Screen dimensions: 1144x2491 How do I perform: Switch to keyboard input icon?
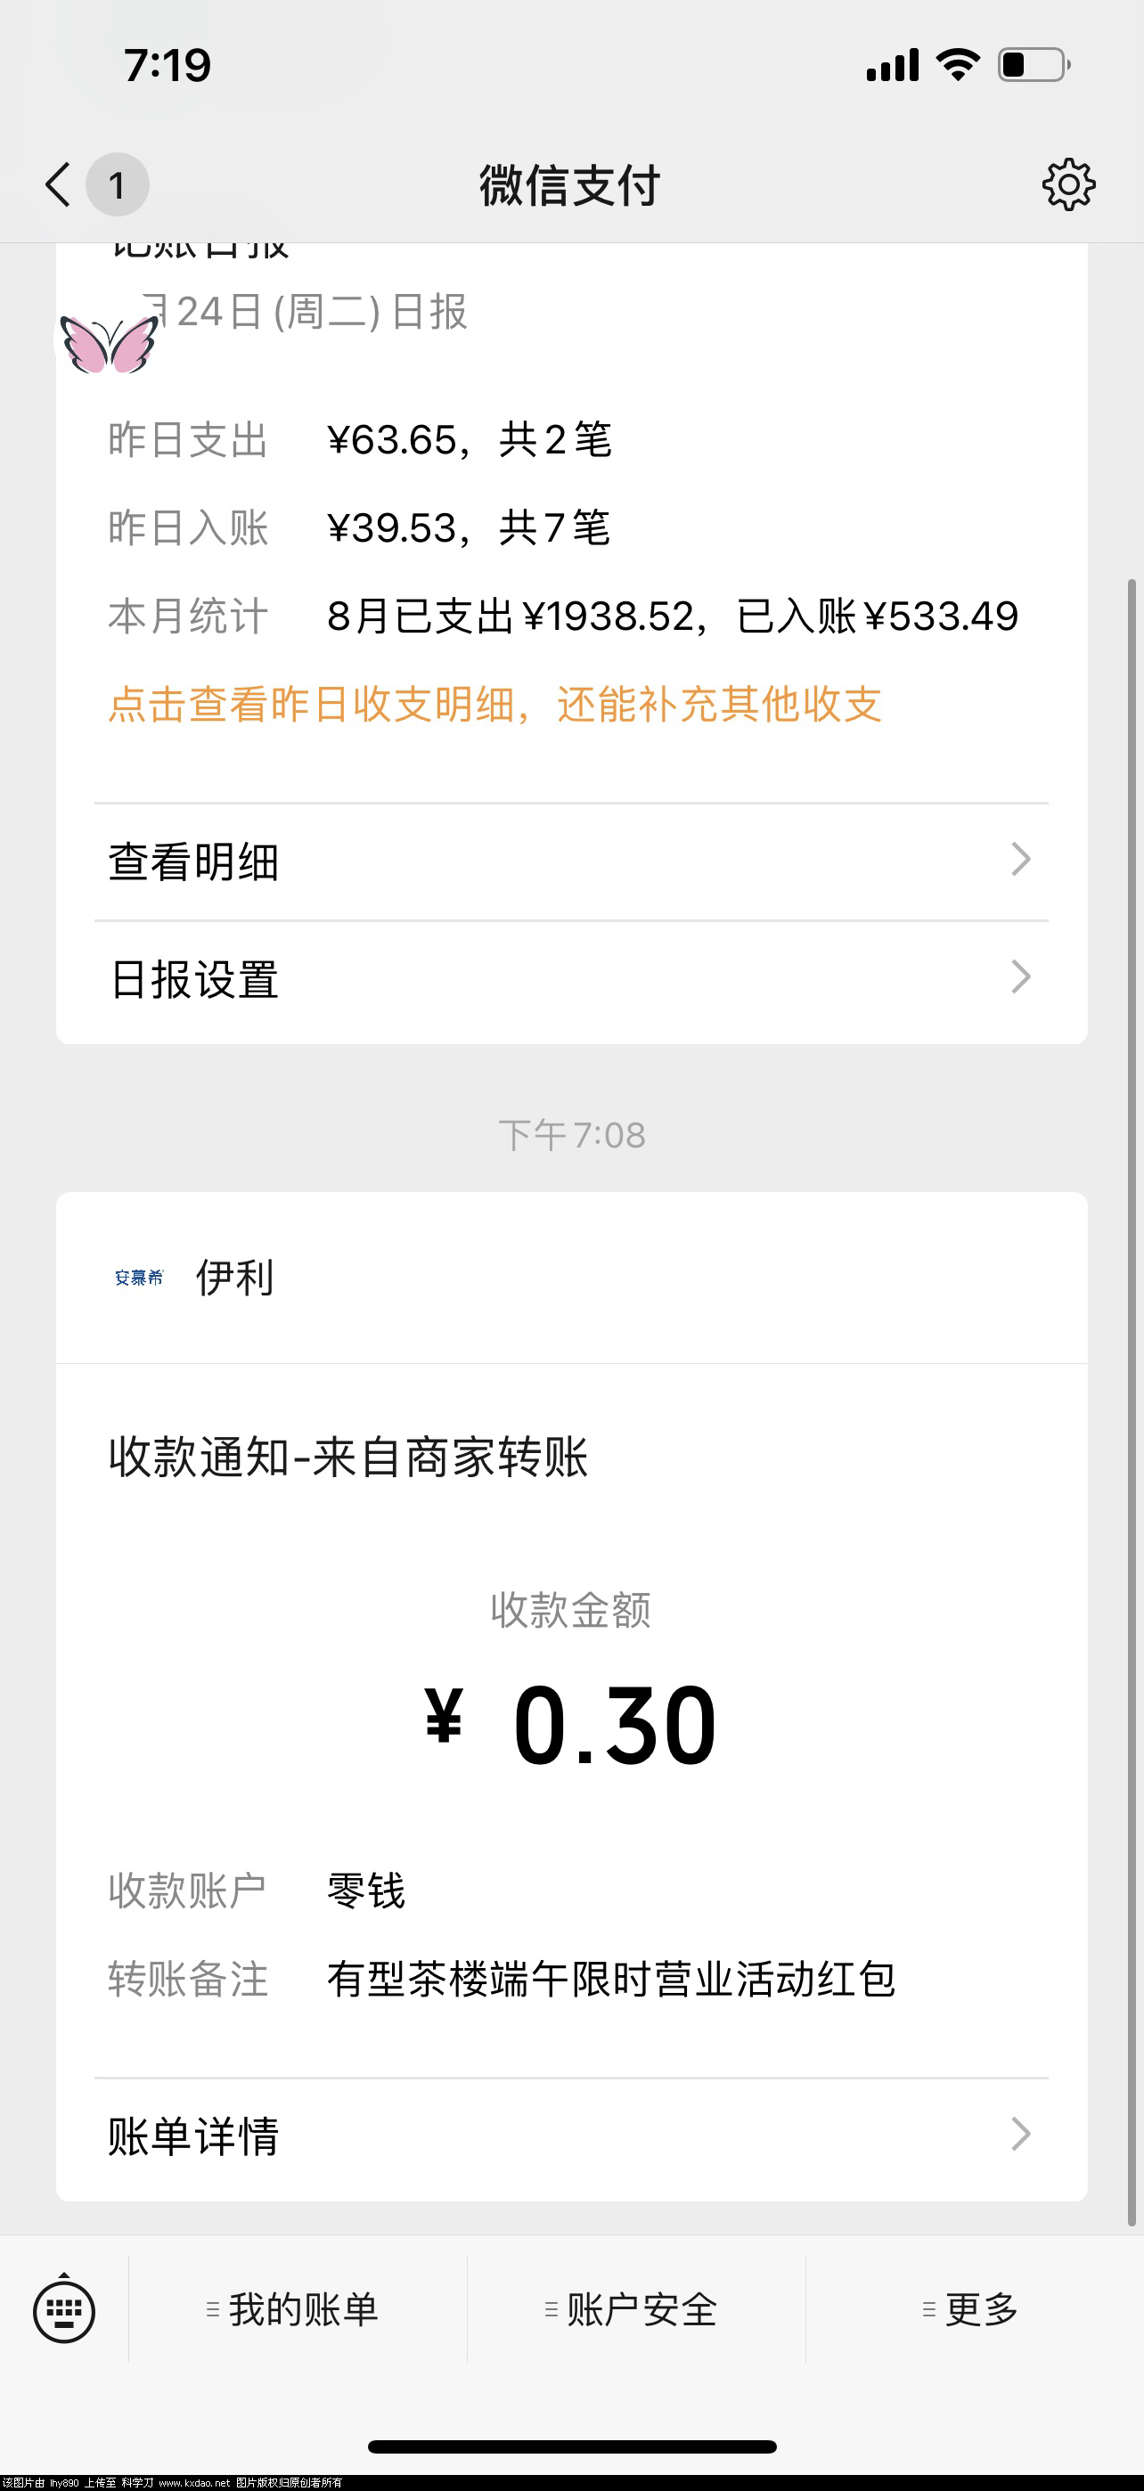point(64,2309)
